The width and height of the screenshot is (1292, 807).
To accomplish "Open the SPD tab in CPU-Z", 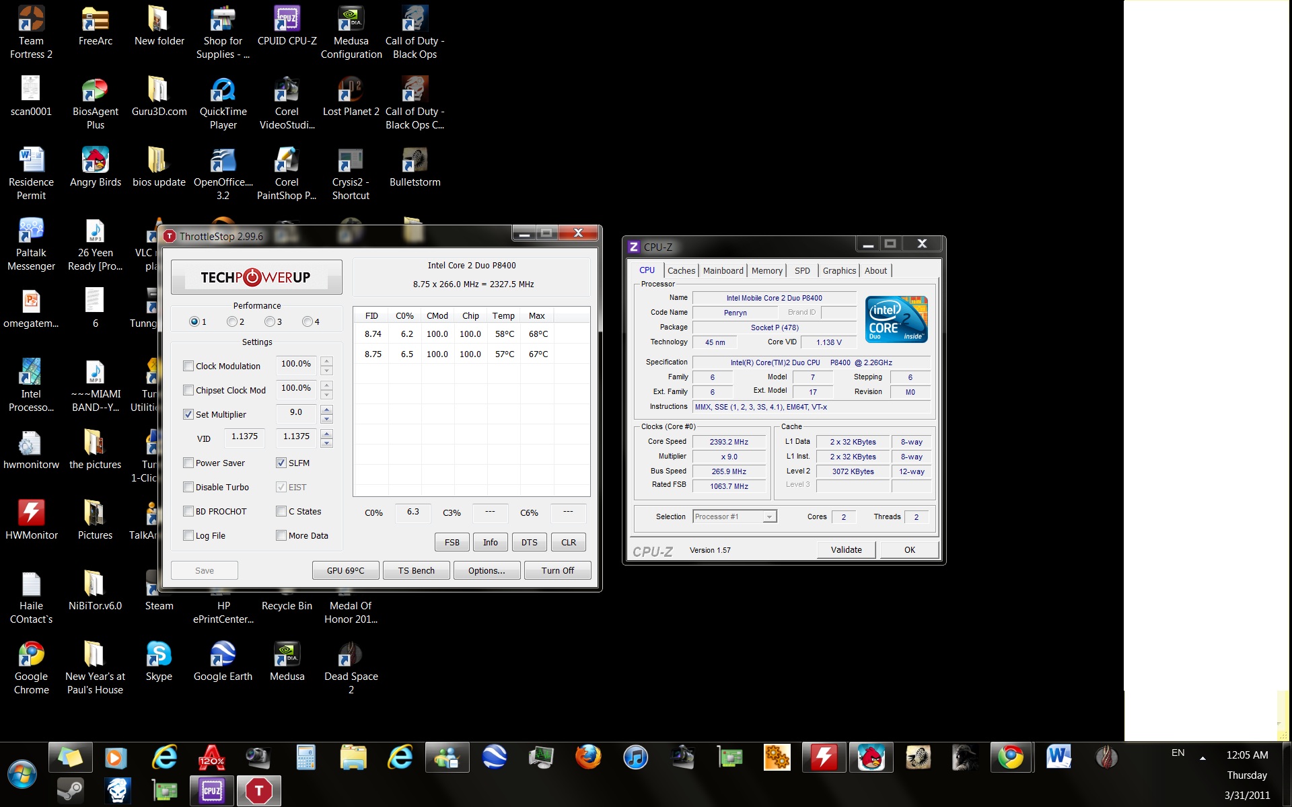I will tap(802, 270).
